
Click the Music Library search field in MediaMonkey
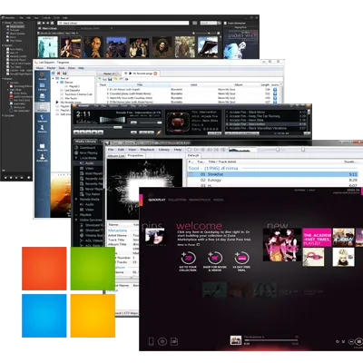pos(123,23)
